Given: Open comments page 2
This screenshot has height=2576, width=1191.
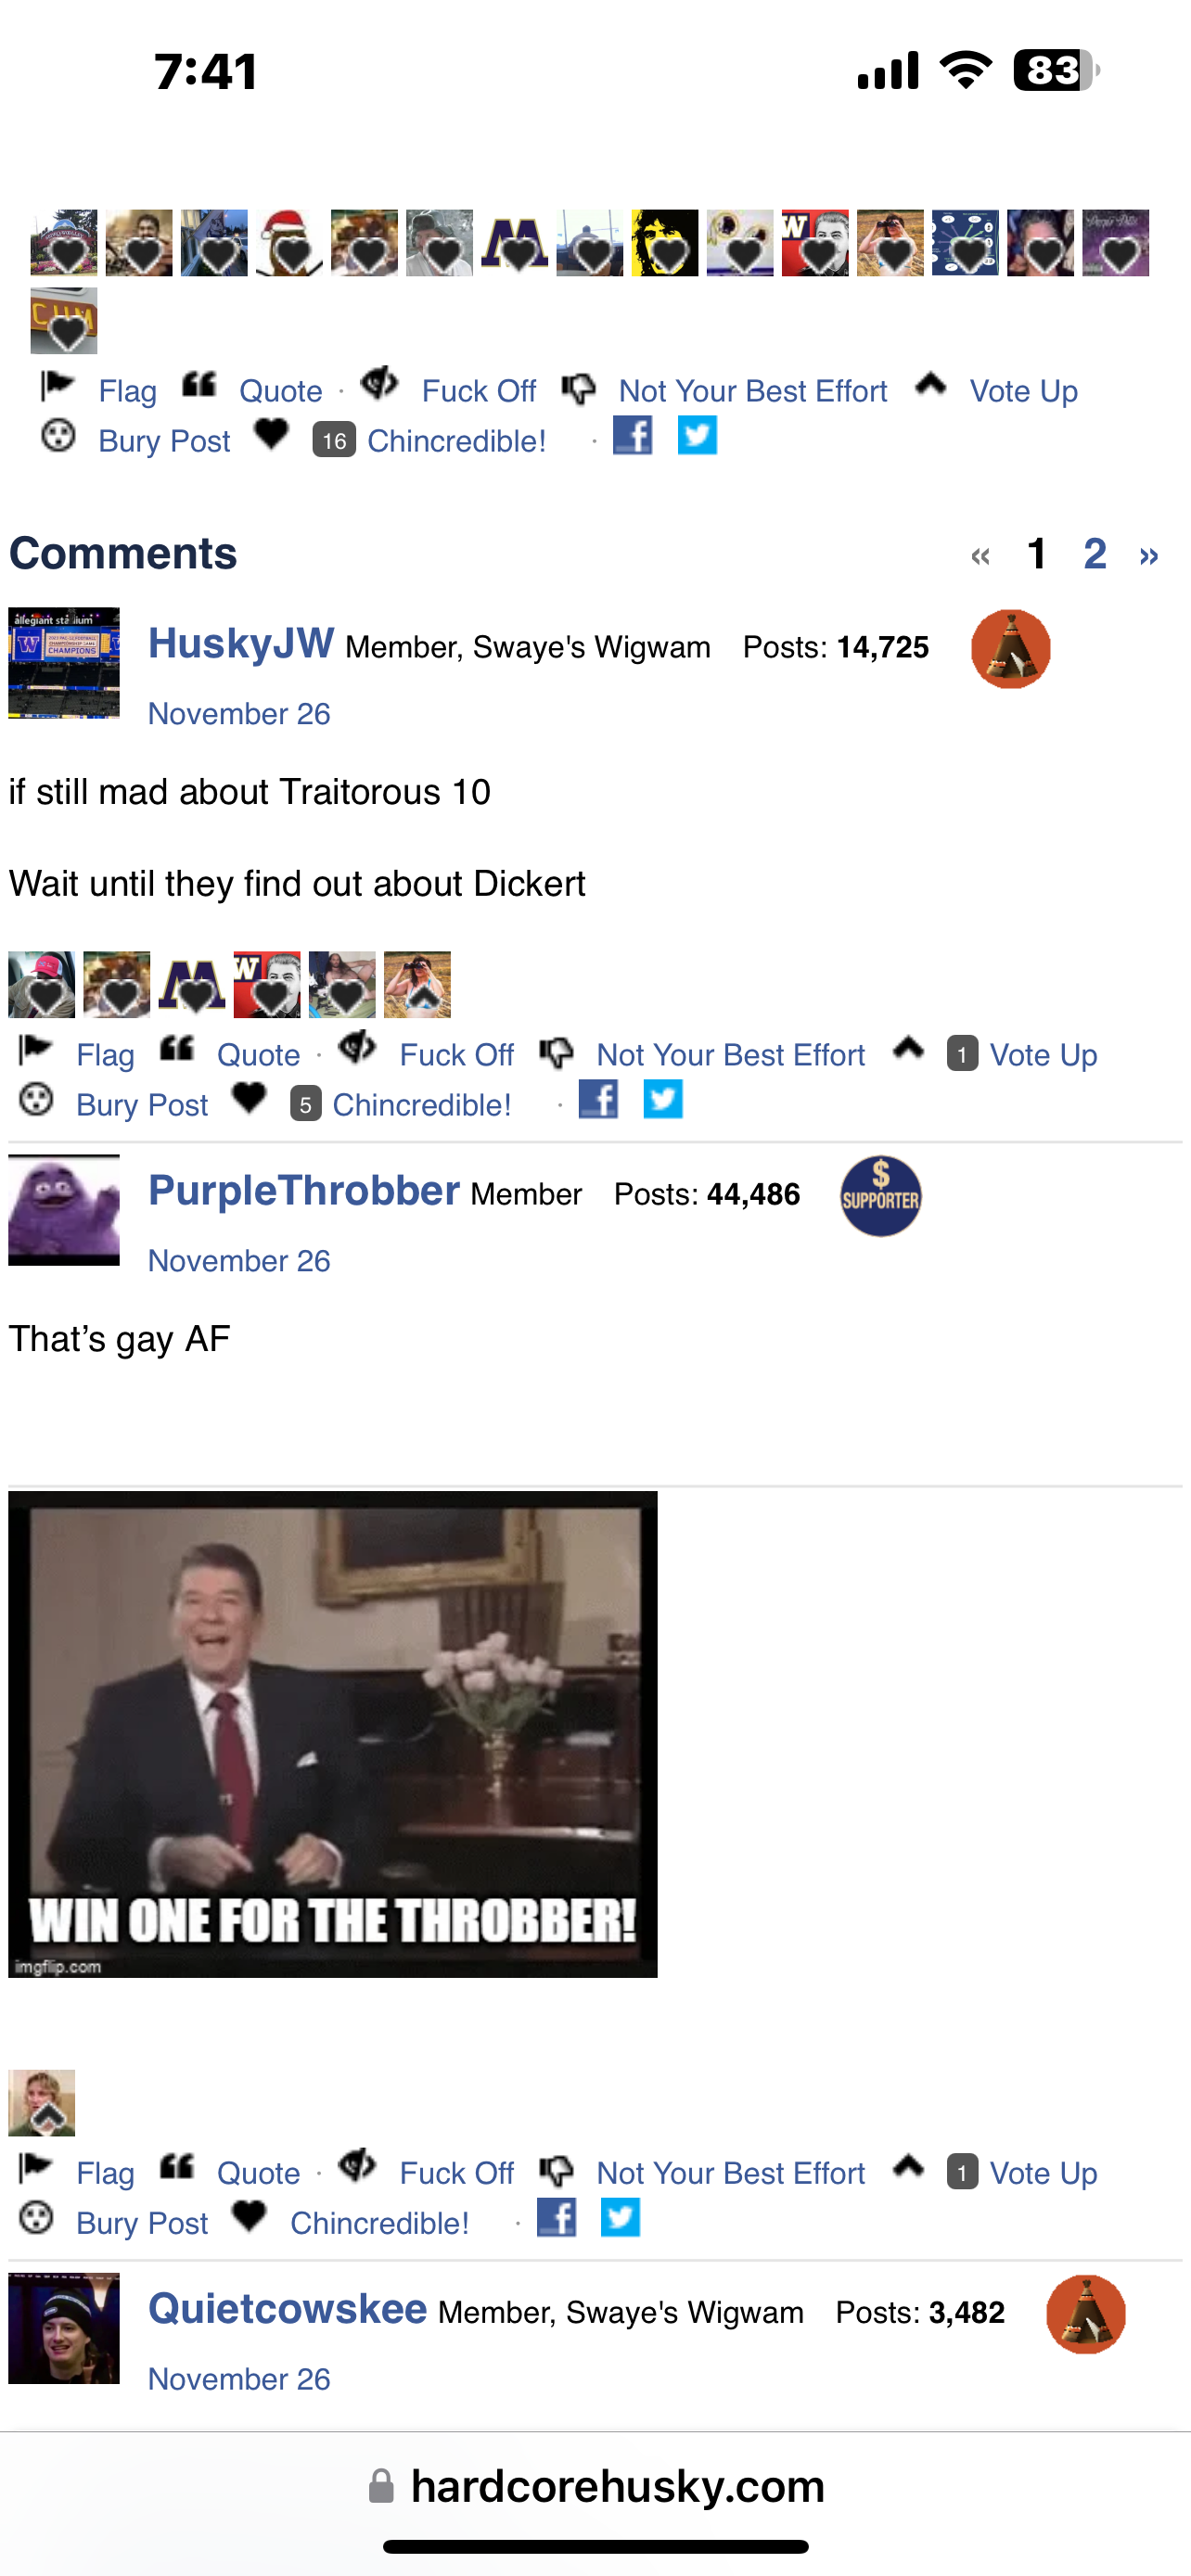Looking at the screenshot, I should (1095, 553).
